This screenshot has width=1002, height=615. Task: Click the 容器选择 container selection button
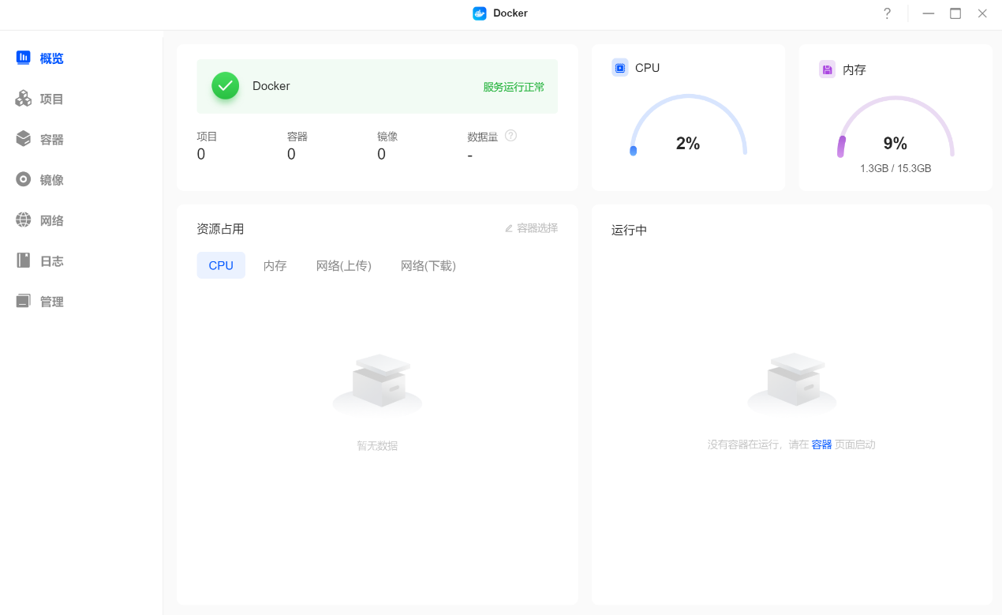[531, 228]
